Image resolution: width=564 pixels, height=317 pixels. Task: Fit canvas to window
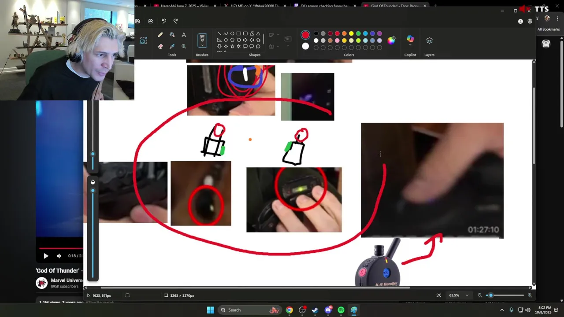[x=439, y=295]
